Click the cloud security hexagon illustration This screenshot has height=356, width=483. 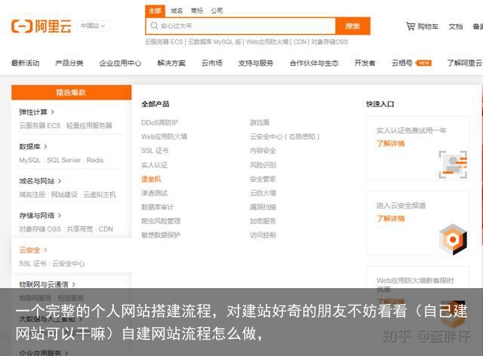click(x=453, y=239)
